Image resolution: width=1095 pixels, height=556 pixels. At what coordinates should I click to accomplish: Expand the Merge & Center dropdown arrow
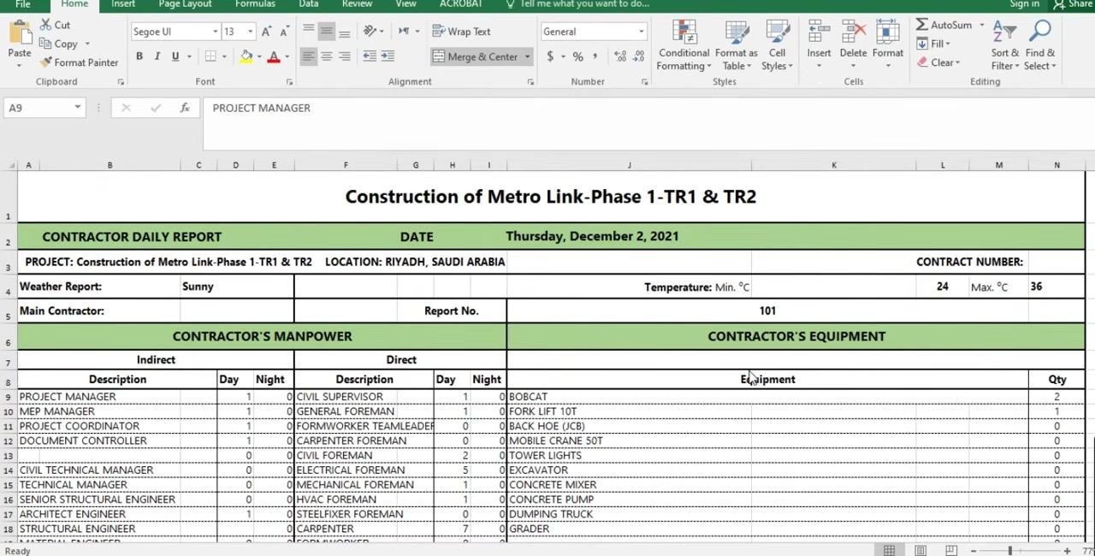click(527, 56)
